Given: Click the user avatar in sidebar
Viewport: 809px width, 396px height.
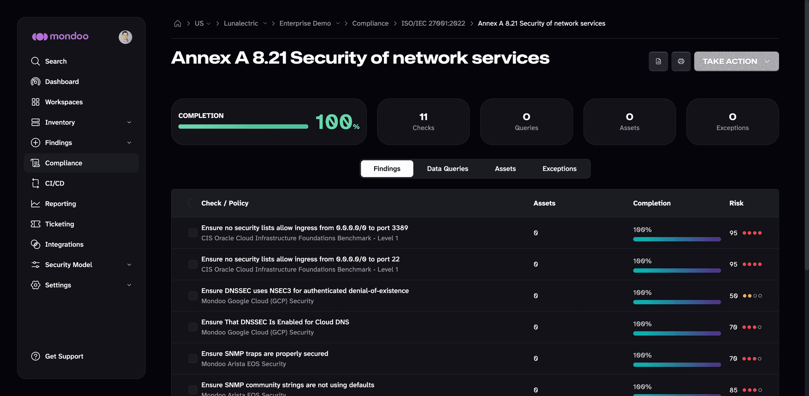Looking at the screenshot, I should coord(125,37).
